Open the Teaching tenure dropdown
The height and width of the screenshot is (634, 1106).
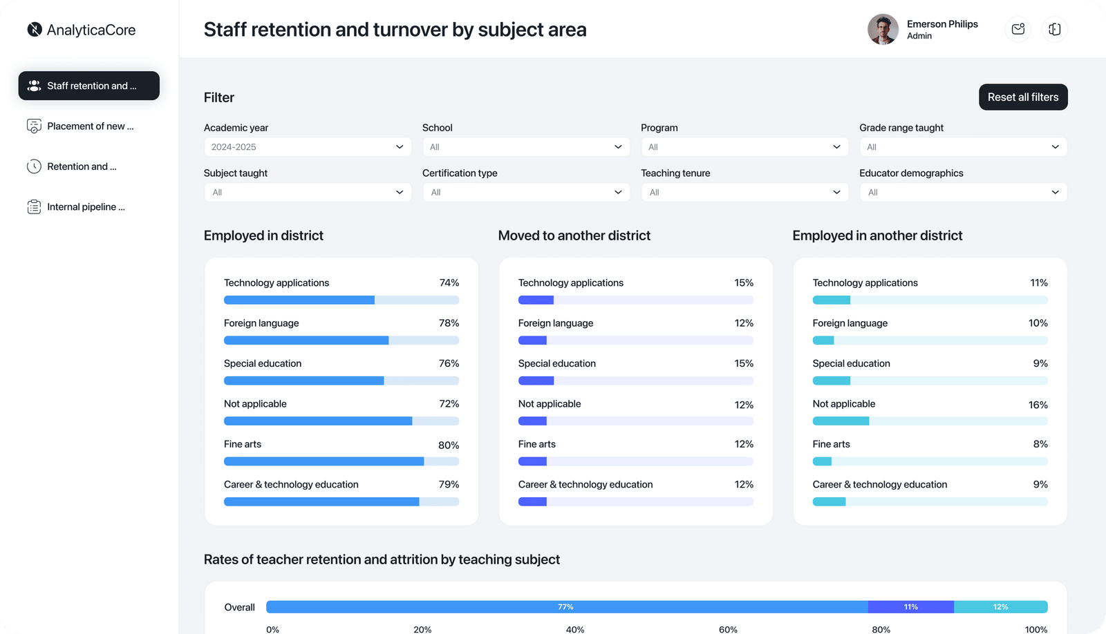(744, 193)
